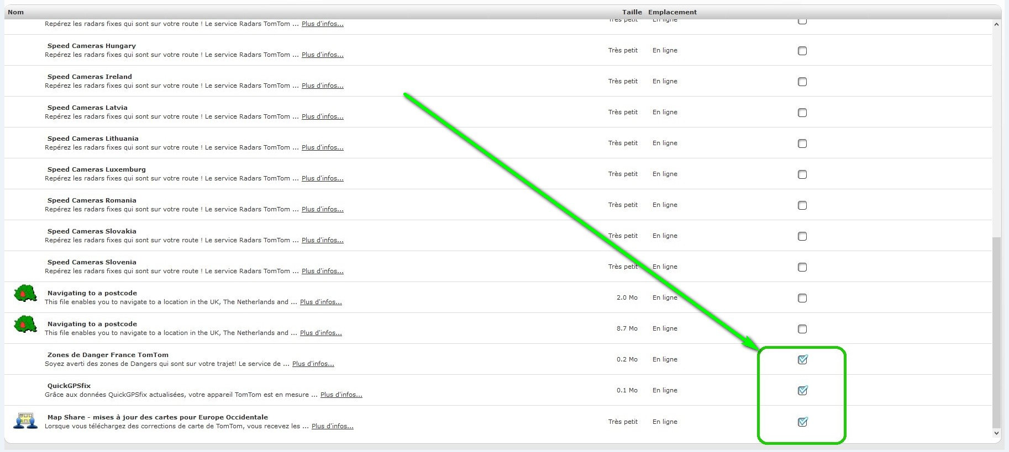1009x452 pixels.
Task: Open Plus d'infos for Speed Cameras Slovenia
Action: coord(323,271)
